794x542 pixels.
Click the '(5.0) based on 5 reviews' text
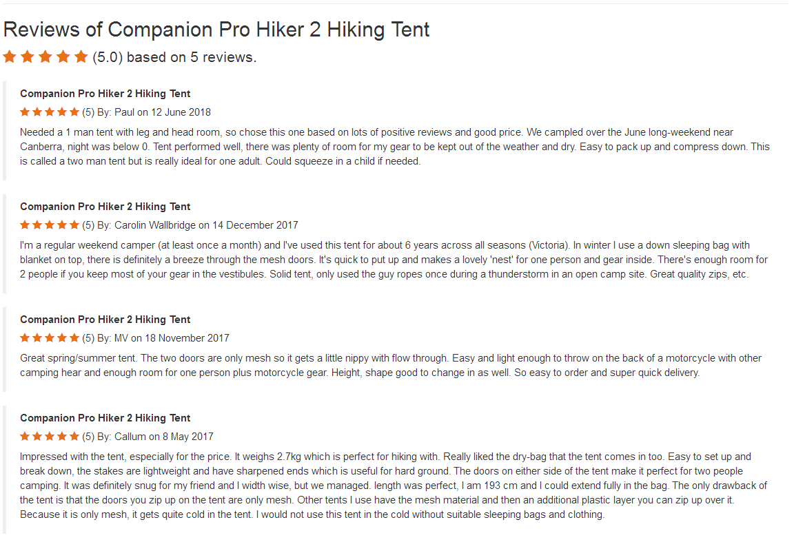[174, 57]
